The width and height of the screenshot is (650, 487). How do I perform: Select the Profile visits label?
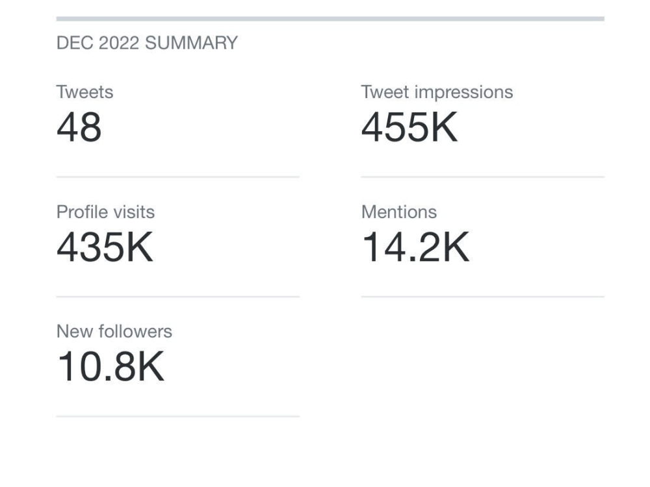pyautogui.click(x=105, y=212)
